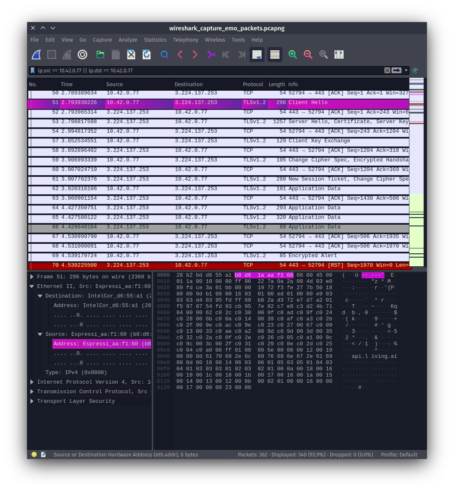Open a capture file folder icon
454x491 pixels.
100,55
